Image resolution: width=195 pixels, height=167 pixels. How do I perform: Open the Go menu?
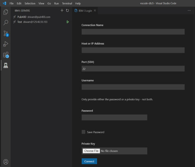tap(49, 4)
